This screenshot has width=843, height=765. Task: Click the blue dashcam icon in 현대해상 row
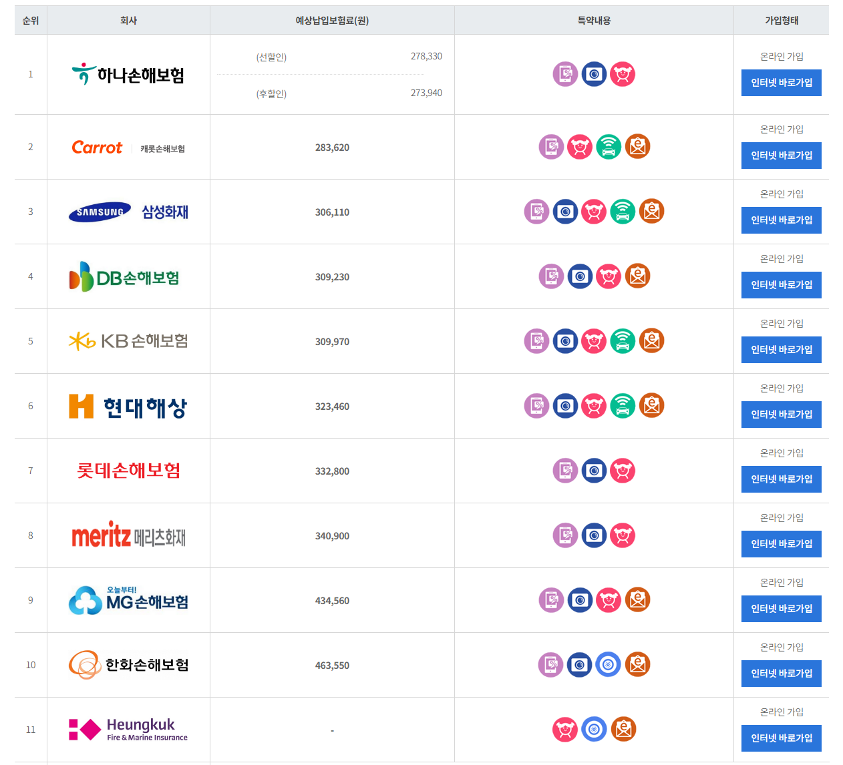point(565,406)
